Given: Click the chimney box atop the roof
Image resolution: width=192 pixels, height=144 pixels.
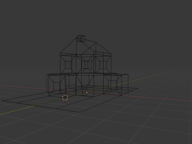Looking at the screenshot, I should coord(81,38).
